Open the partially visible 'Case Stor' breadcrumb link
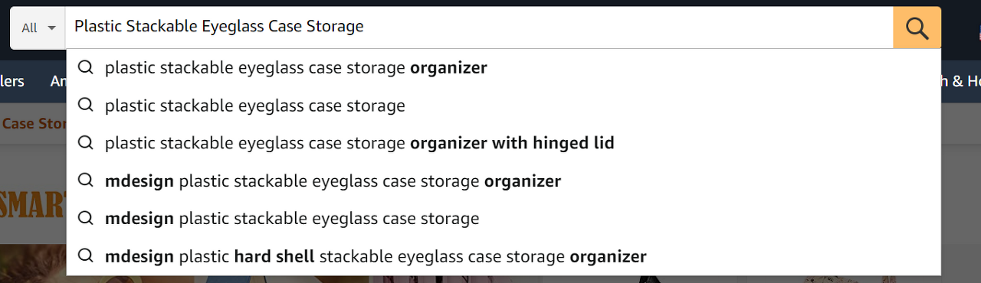Screen dimensions: 981x283 click(33, 123)
